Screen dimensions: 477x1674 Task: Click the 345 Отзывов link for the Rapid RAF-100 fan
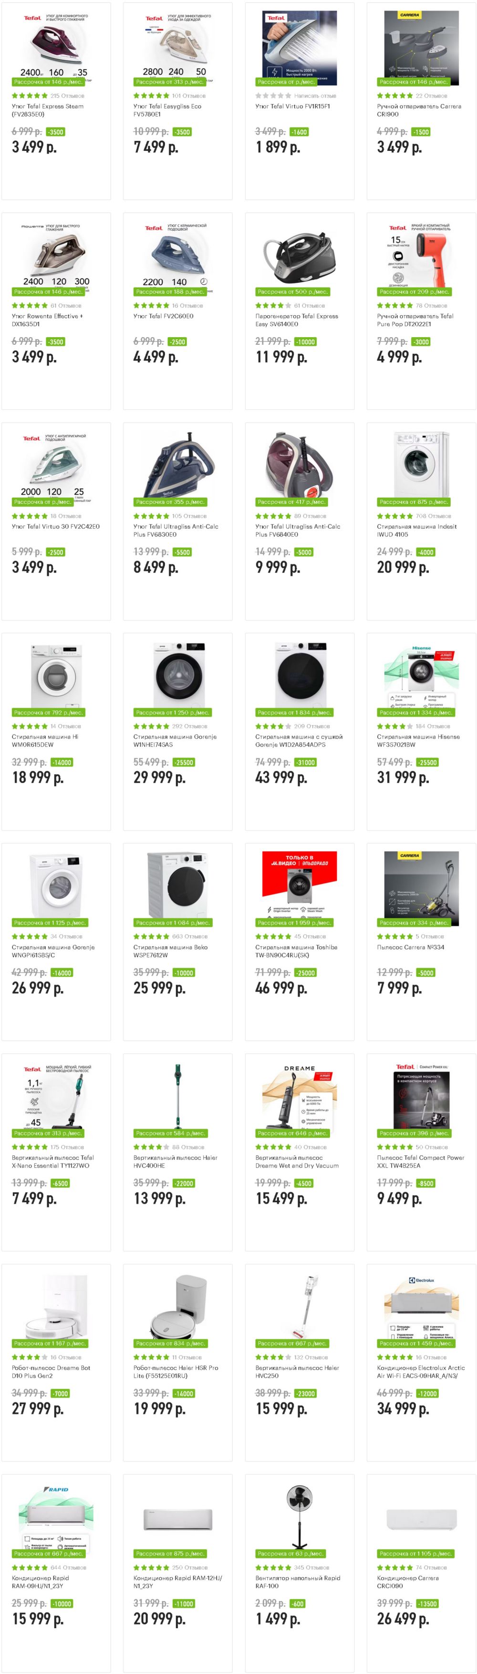311,1567
